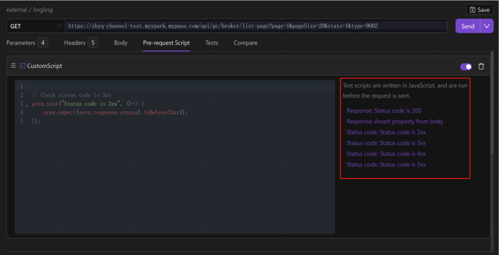Insert 'Response: Status code is 200' snippet

(x=384, y=111)
